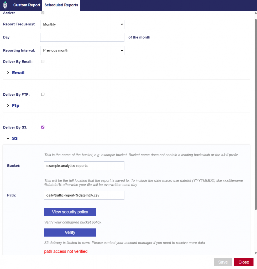Expand the Ftp section chevron
Screen dimensions: 257x269
[8, 106]
